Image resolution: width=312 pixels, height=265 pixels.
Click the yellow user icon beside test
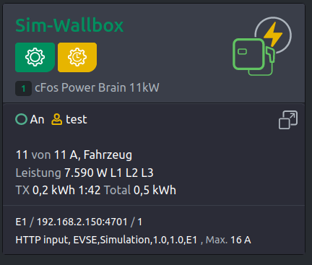[56, 119]
